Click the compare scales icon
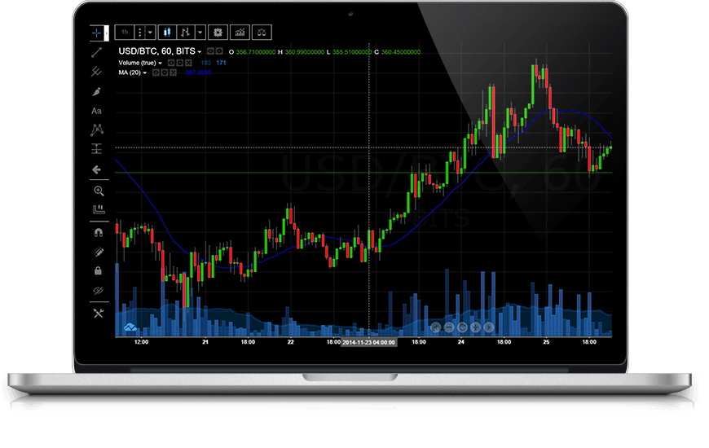The image size is (709, 448). 262,33
